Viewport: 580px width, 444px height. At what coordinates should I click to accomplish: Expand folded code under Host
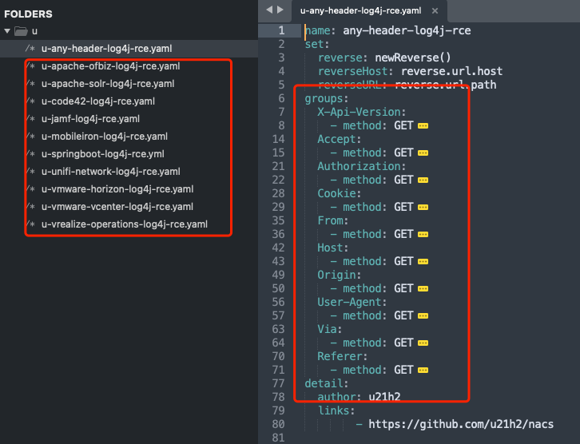pyautogui.click(x=423, y=262)
